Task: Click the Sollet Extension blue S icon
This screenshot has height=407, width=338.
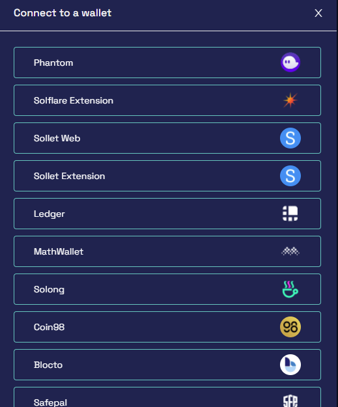Action: pos(290,176)
